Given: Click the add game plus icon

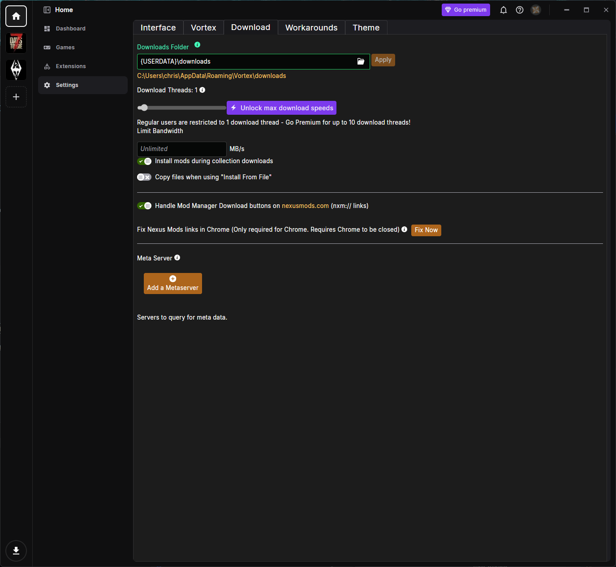Looking at the screenshot, I should click(16, 97).
